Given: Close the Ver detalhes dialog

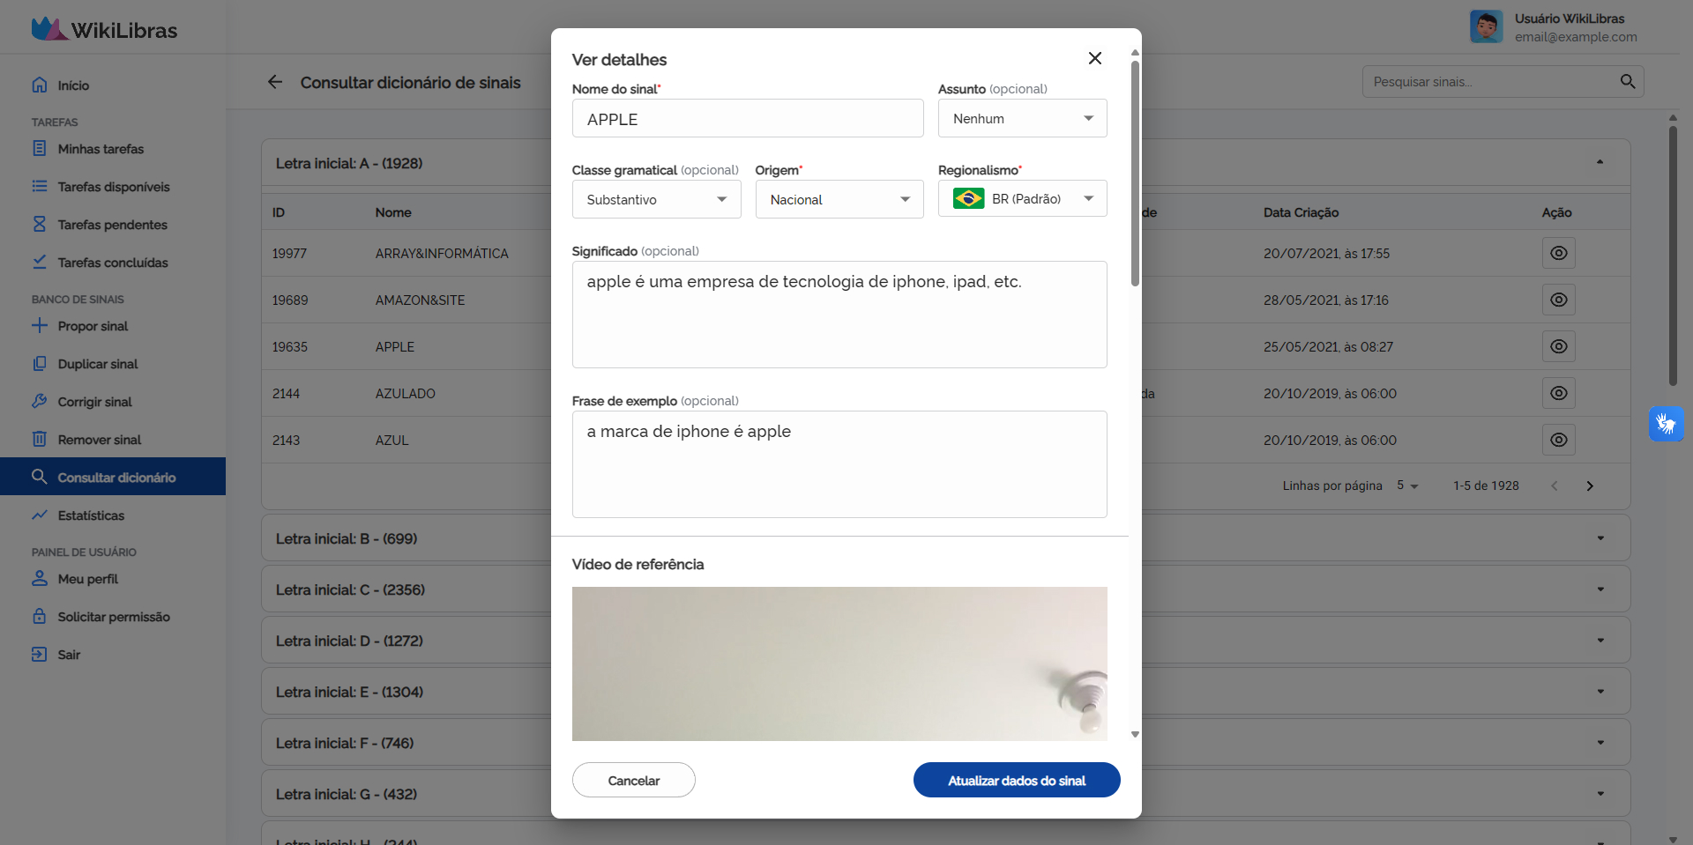Looking at the screenshot, I should [1095, 58].
